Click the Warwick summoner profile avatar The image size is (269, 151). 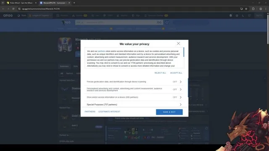click(65, 45)
